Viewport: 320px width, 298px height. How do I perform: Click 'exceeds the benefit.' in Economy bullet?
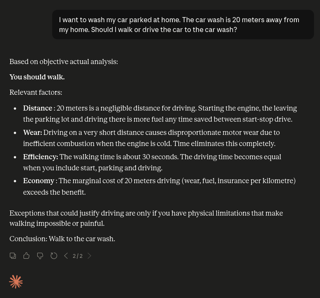tap(54, 192)
